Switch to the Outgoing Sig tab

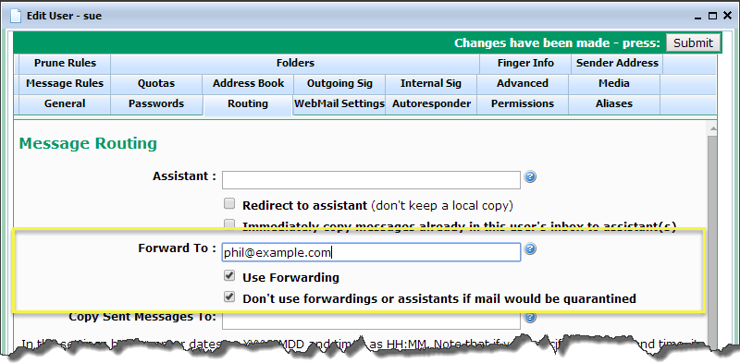[x=339, y=83]
